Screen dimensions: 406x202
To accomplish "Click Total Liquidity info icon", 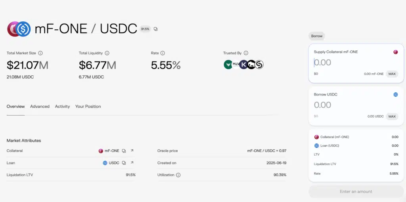I will [x=107, y=53].
